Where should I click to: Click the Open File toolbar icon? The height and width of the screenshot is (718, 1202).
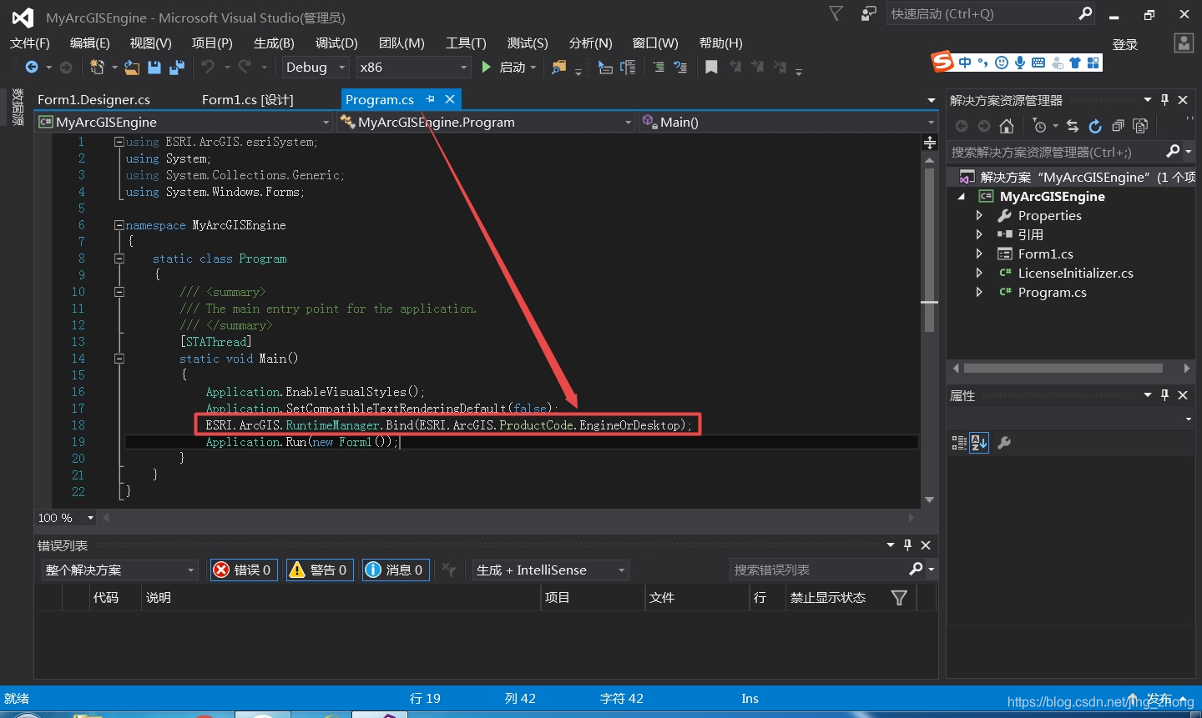tap(132, 67)
